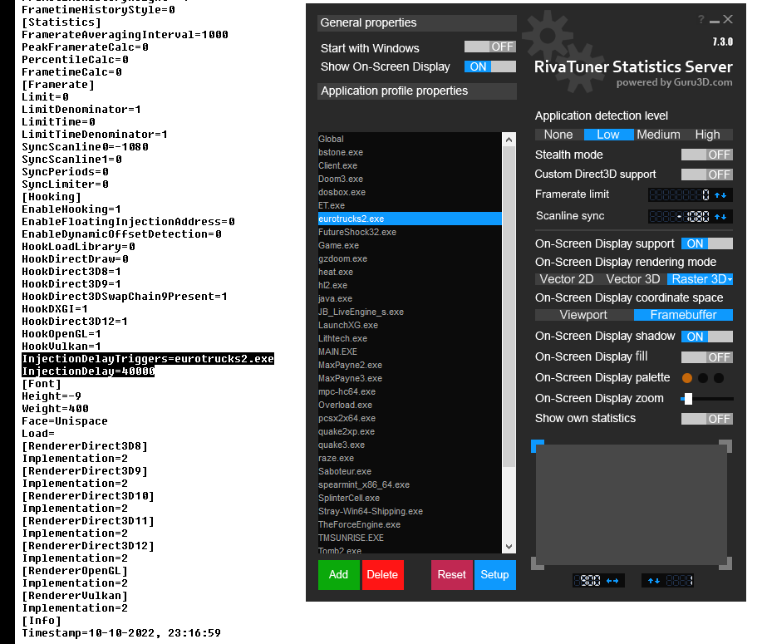This screenshot has width=762, height=644.
Task: Open the help question mark icon
Action: click(701, 19)
